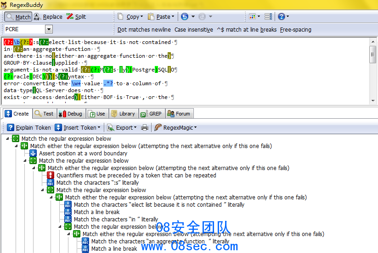Switch to the Library tab

point(124,114)
